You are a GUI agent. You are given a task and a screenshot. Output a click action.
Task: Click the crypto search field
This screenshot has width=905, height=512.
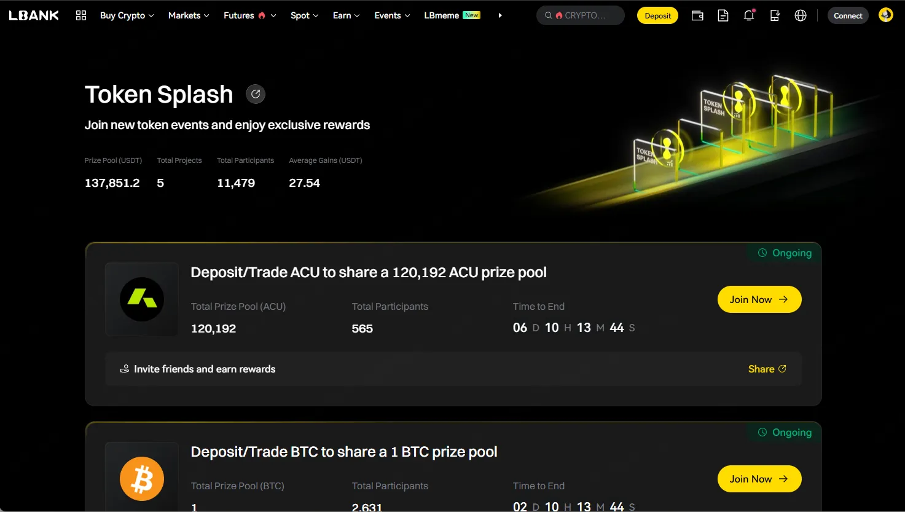[581, 15]
